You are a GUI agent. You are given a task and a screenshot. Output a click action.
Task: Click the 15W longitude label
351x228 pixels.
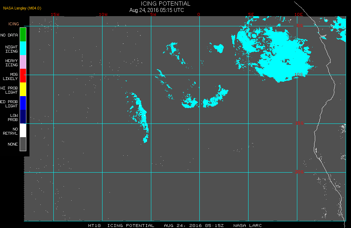click(x=55, y=14)
